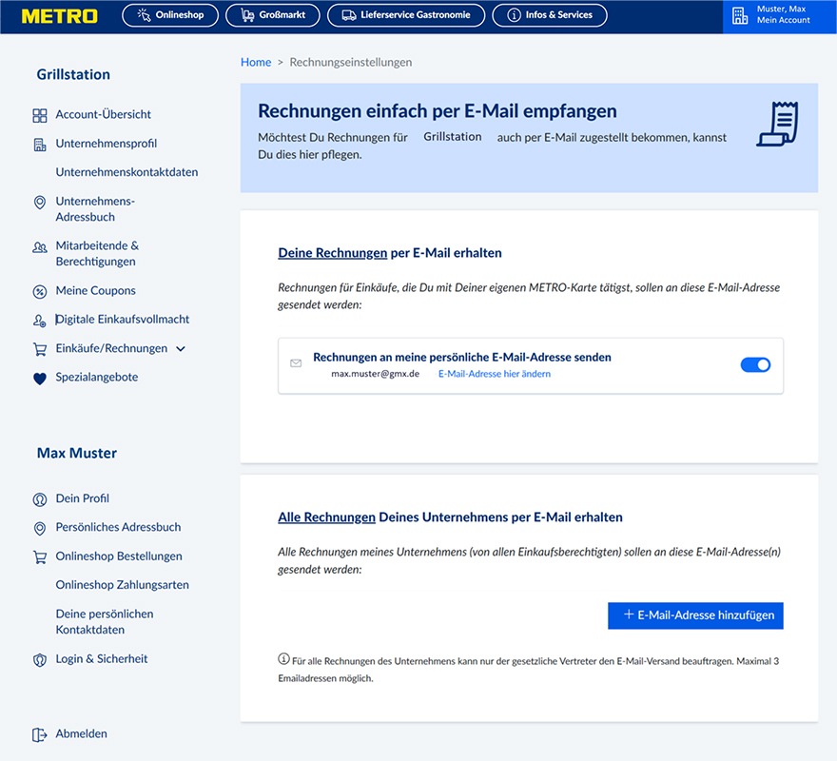
Task: Click the Login & Sicherheit shield icon
Action: click(39, 659)
